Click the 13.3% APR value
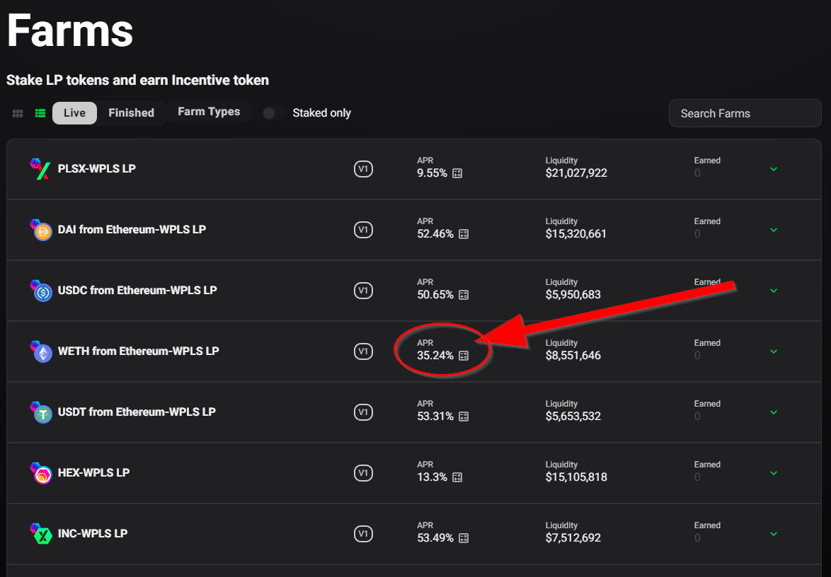This screenshot has height=577, width=831. 432,478
